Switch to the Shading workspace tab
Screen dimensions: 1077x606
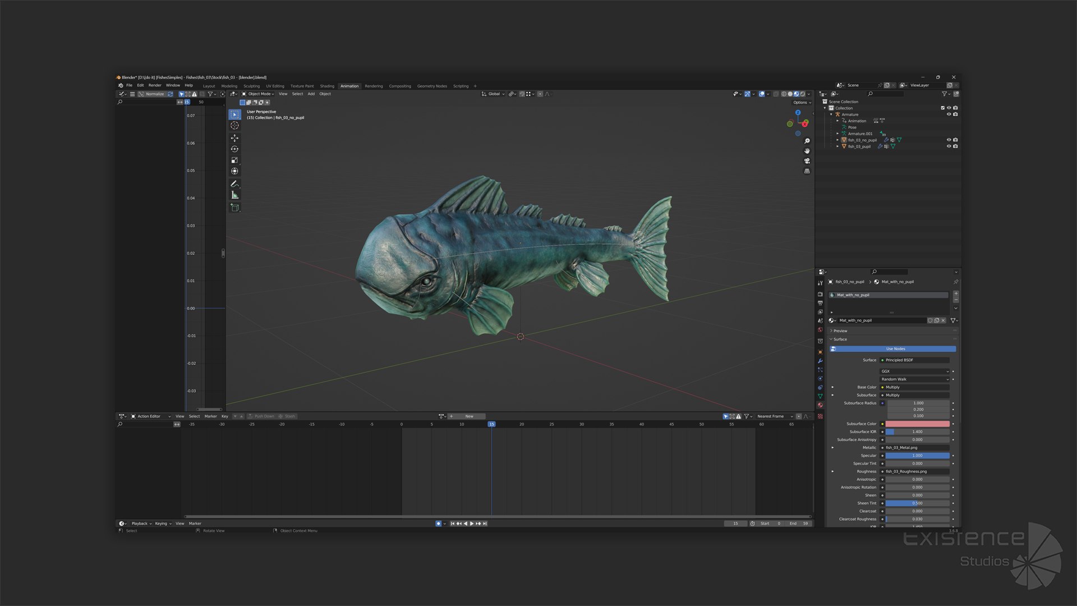[327, 86]
